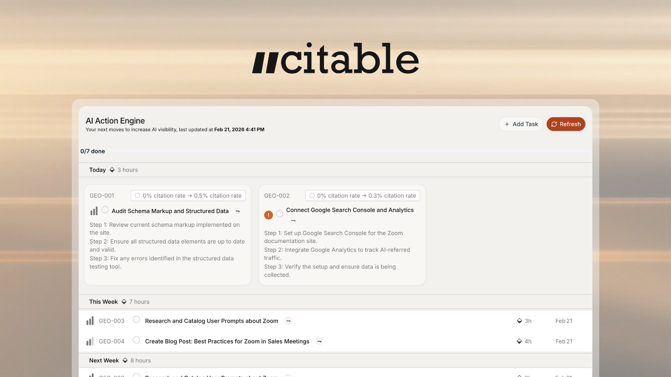The height and width of the screenshot is (377, 671).
Task: Click the priority bars icon on GEO-001
Action: [x=94, y=211]
